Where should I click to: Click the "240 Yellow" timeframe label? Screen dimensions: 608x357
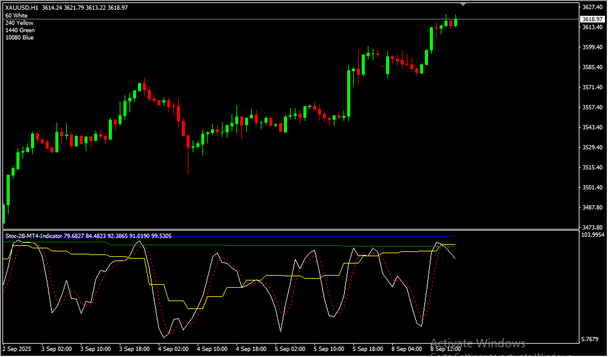pos(19,23)
